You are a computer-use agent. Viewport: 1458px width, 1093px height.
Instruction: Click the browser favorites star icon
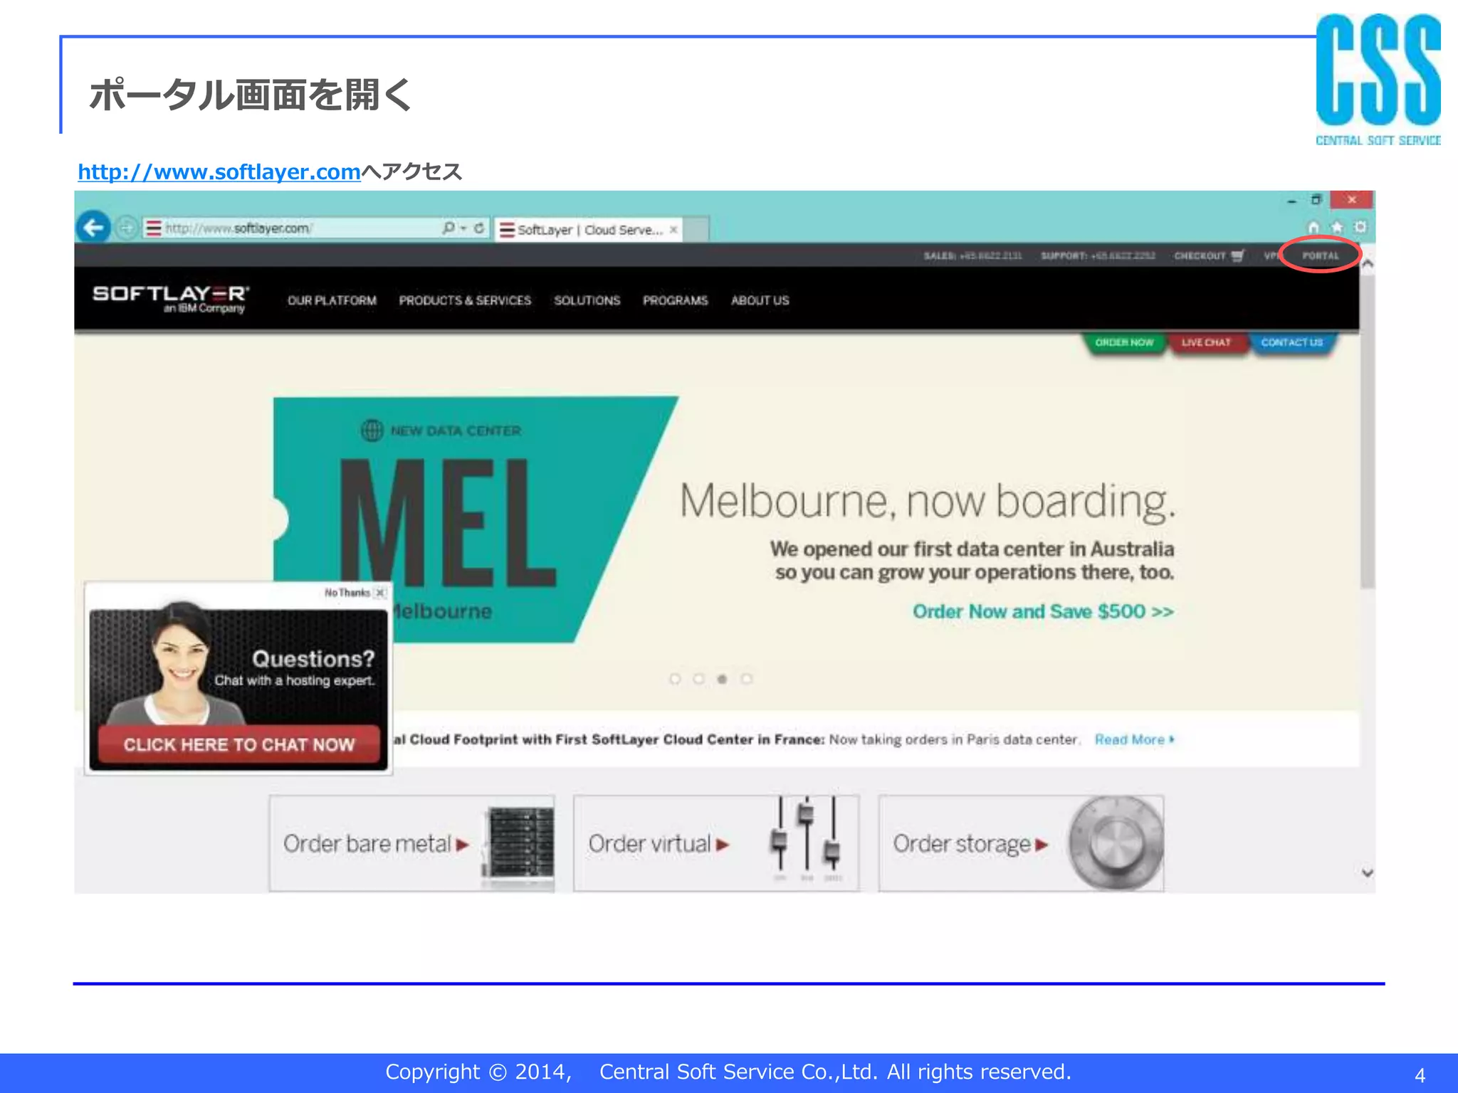click(1337, 227)
